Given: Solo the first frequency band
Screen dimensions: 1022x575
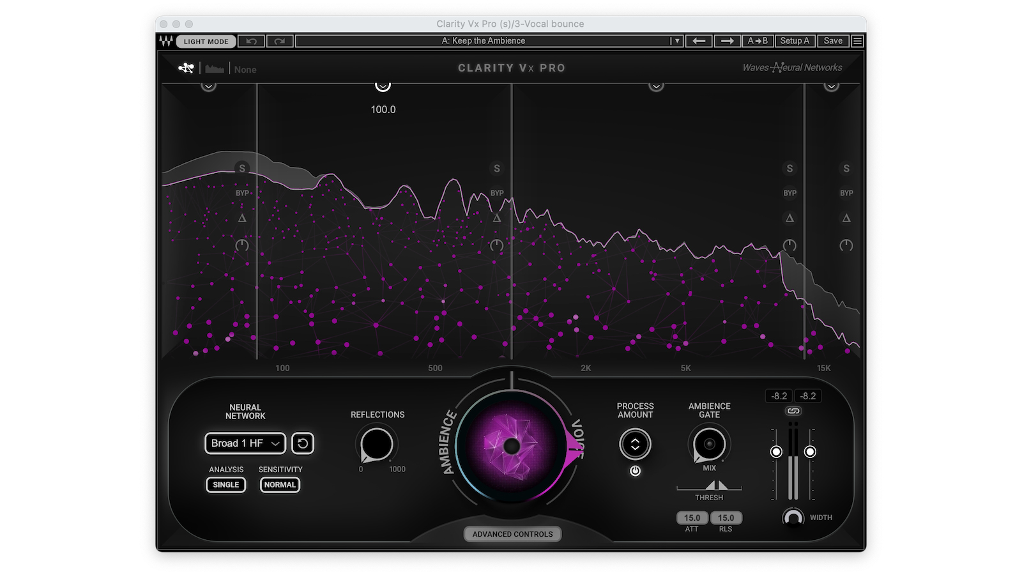Looking at the screenshot, I should coord(241,169).
